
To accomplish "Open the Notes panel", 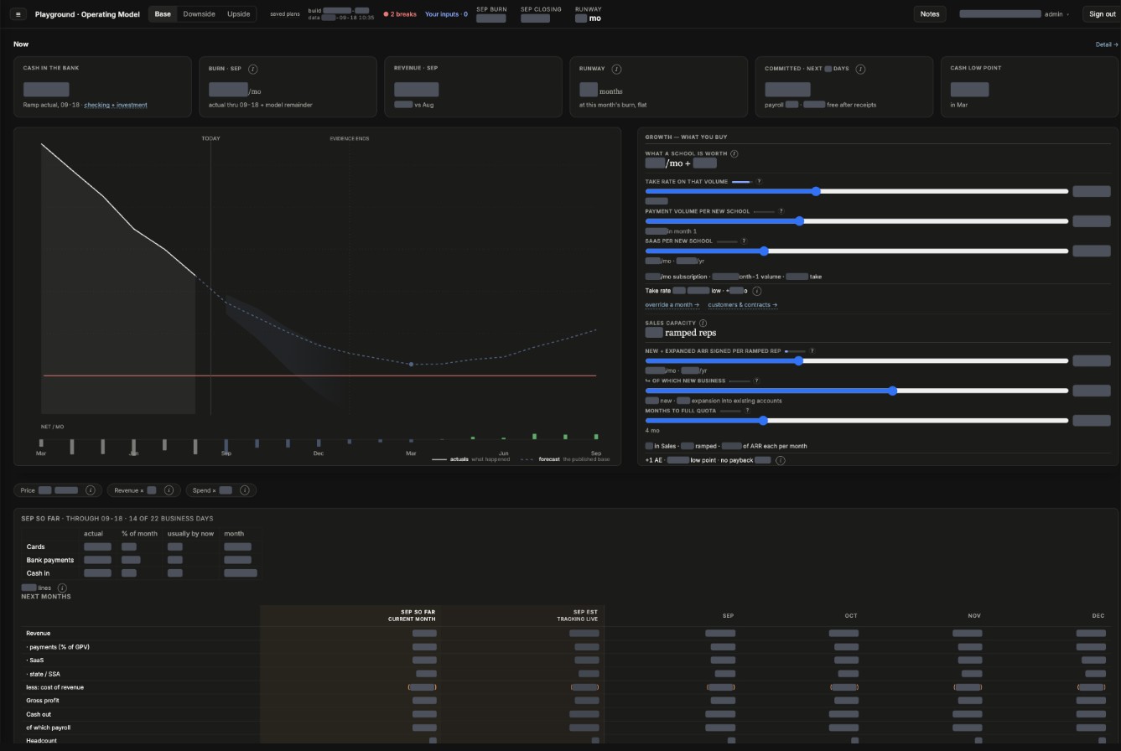I will click(x=930, y=14).
